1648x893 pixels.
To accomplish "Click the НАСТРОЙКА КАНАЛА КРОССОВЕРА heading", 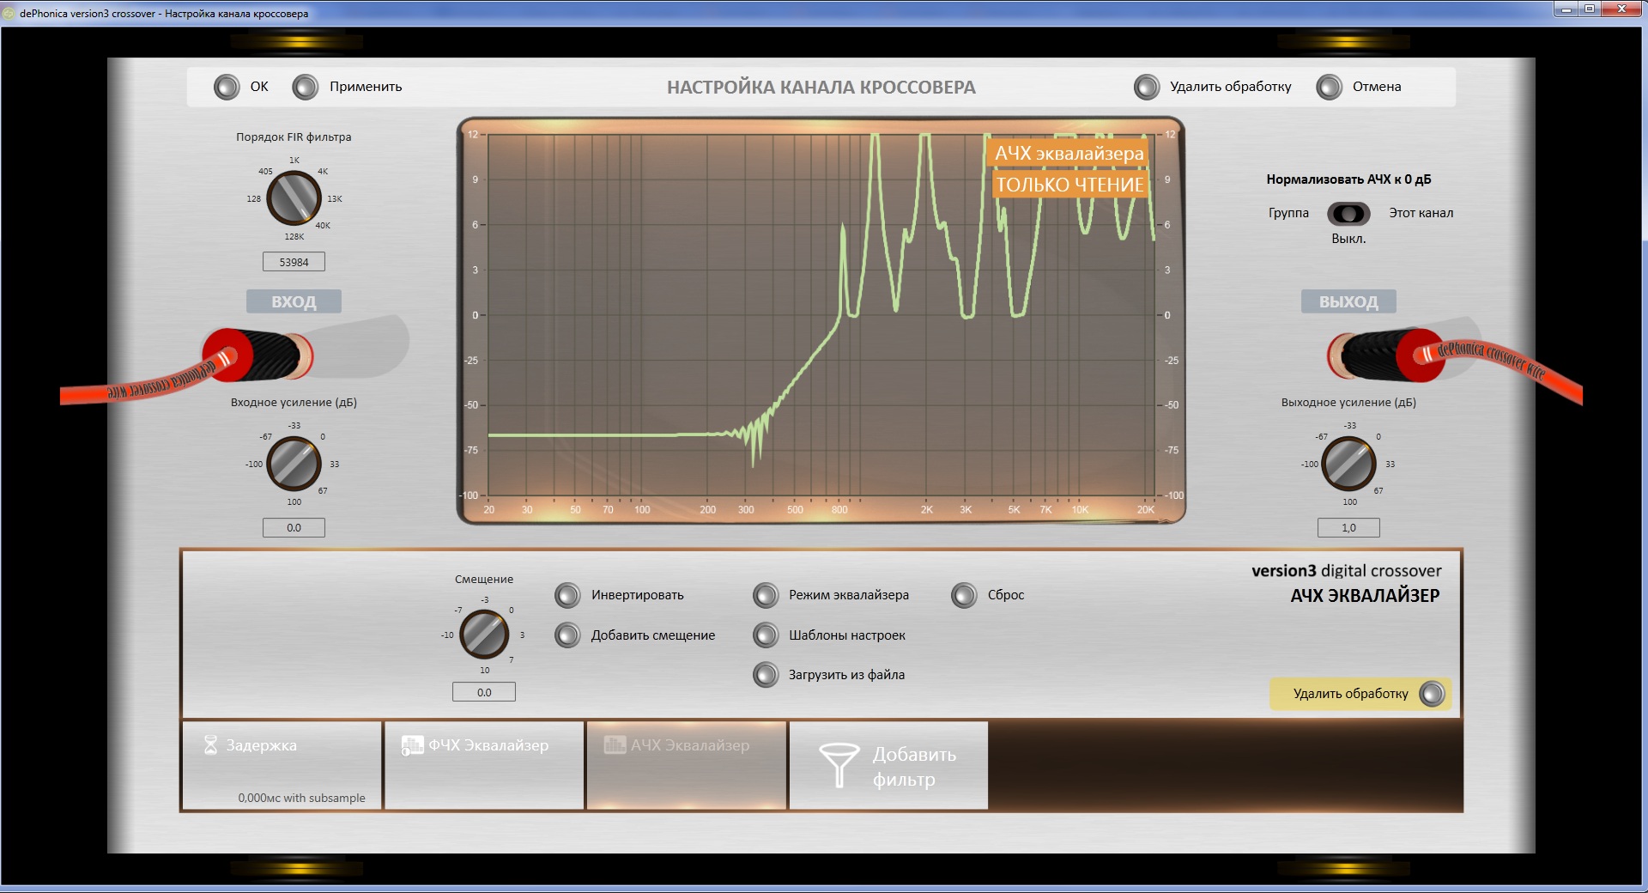I will 821,88.
